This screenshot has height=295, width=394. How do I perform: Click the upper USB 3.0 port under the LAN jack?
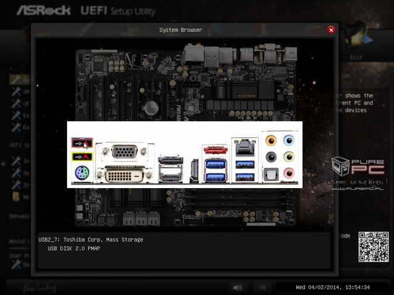[x=245, y=165]
